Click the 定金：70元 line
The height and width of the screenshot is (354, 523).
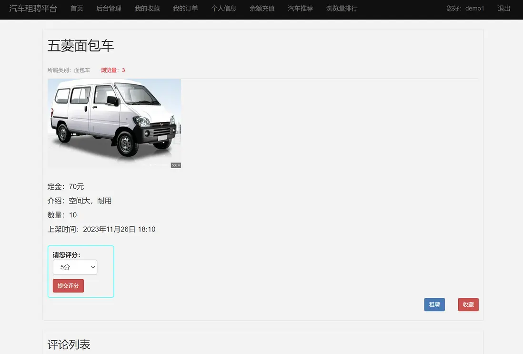tap(66, 186)
